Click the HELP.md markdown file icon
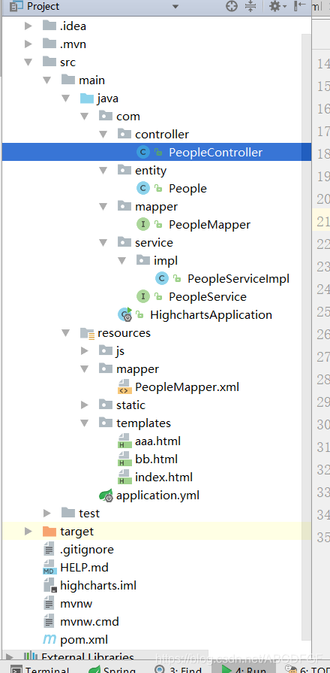 pyautogui.click(x=49, y=568)
